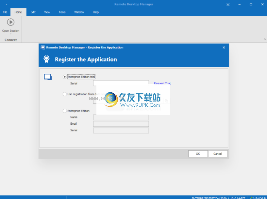
Task: Open the File menu
Action: (x=5, y=12)
